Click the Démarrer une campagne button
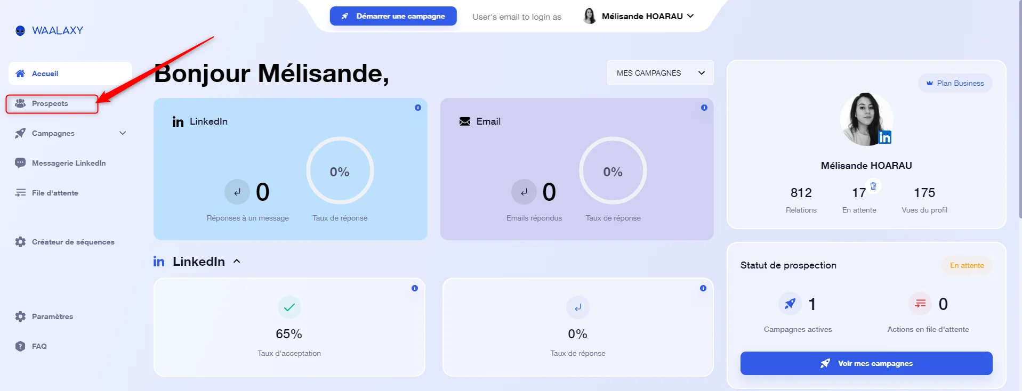This screenshot has width=1022, height=391. [x=393, y=16]
